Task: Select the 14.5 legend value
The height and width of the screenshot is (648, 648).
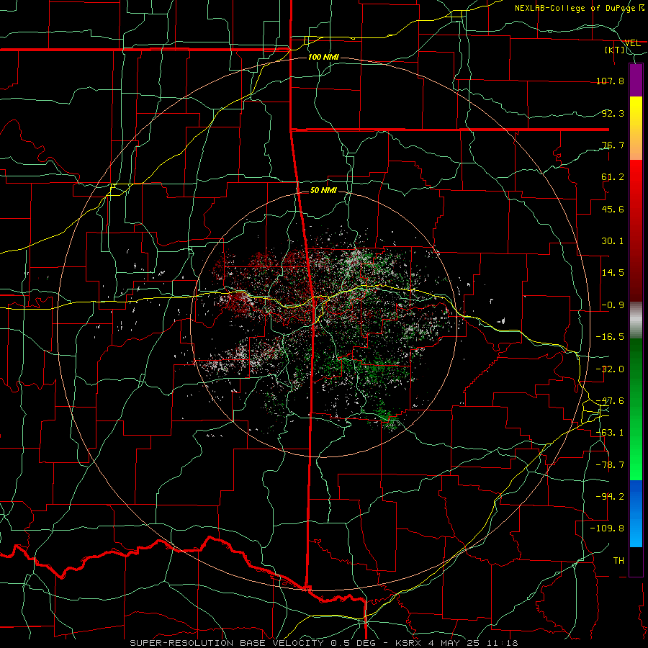Action: [x=613, y=273]
